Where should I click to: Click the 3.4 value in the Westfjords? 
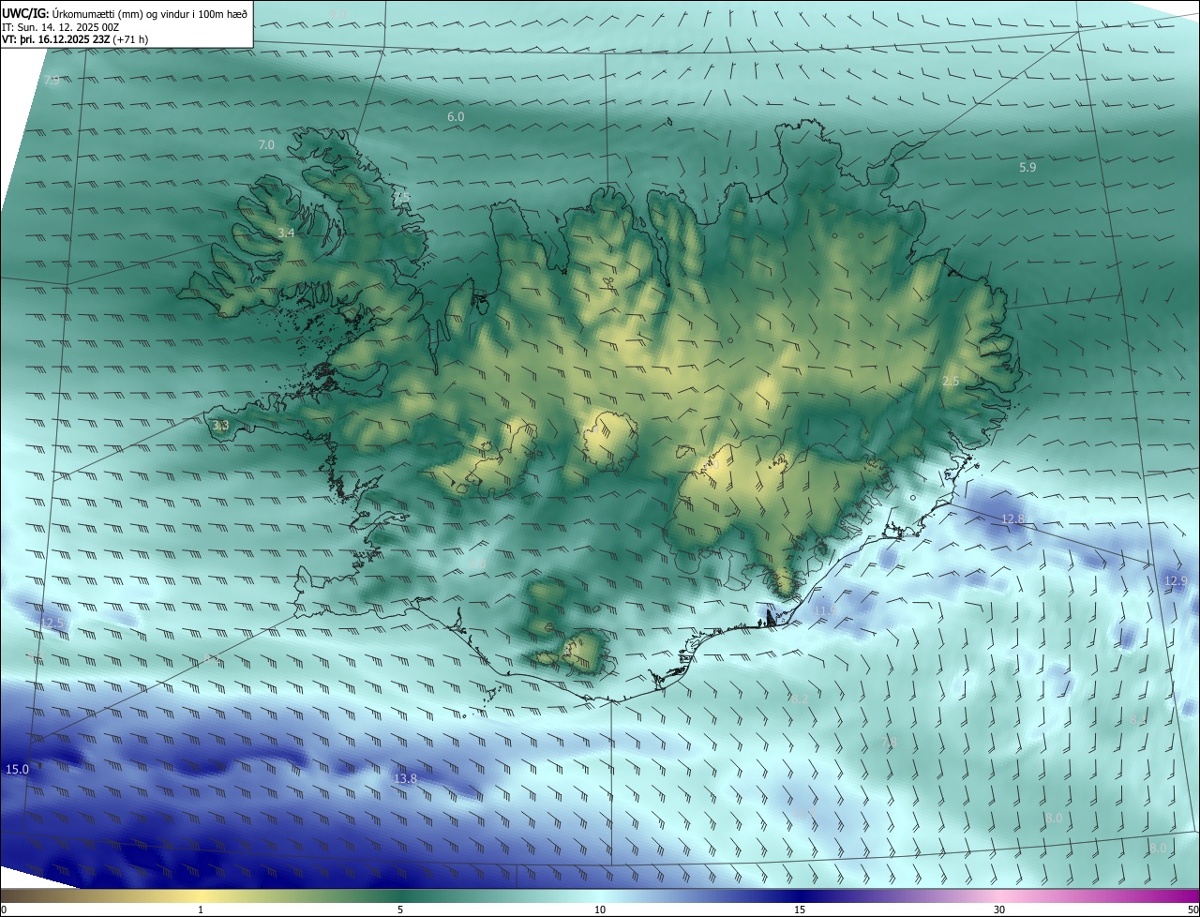pos(287,233)
